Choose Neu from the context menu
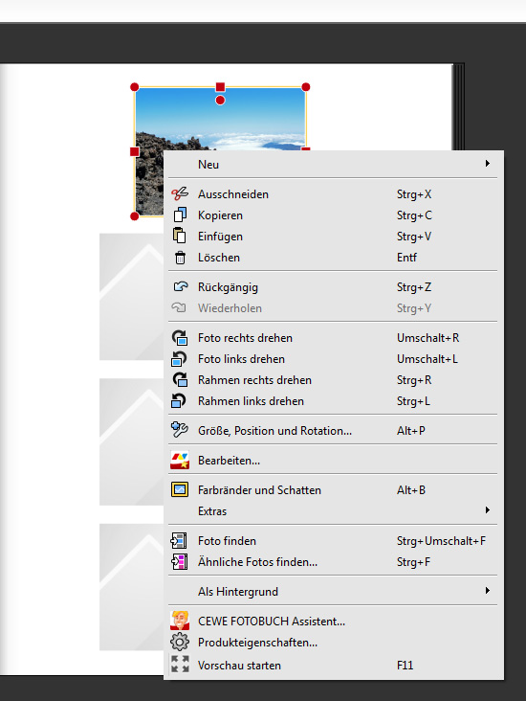The width and height of the screenshot is (526, 701). [333, 164]
